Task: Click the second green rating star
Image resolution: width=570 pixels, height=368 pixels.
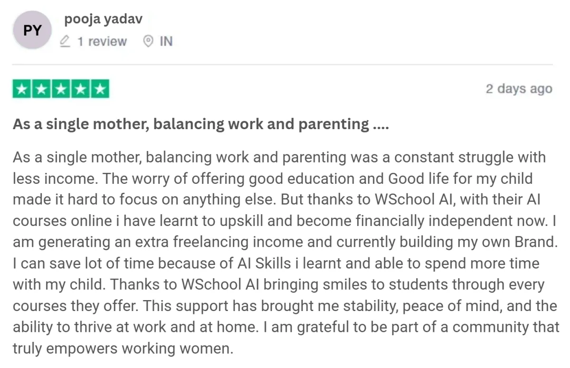Action: point(42,89)
